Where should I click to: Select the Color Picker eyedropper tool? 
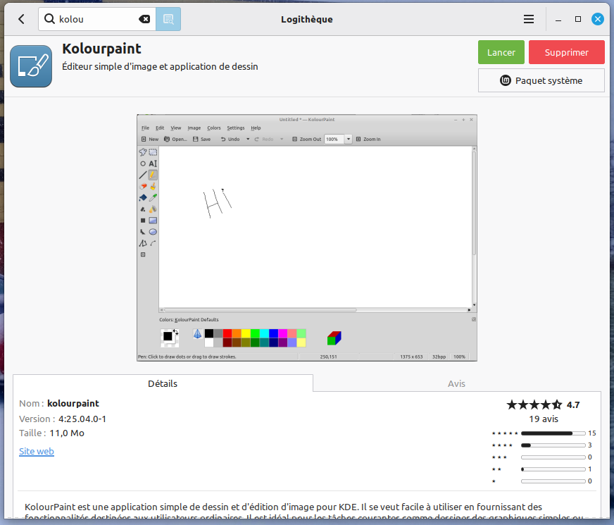[153, 198]
